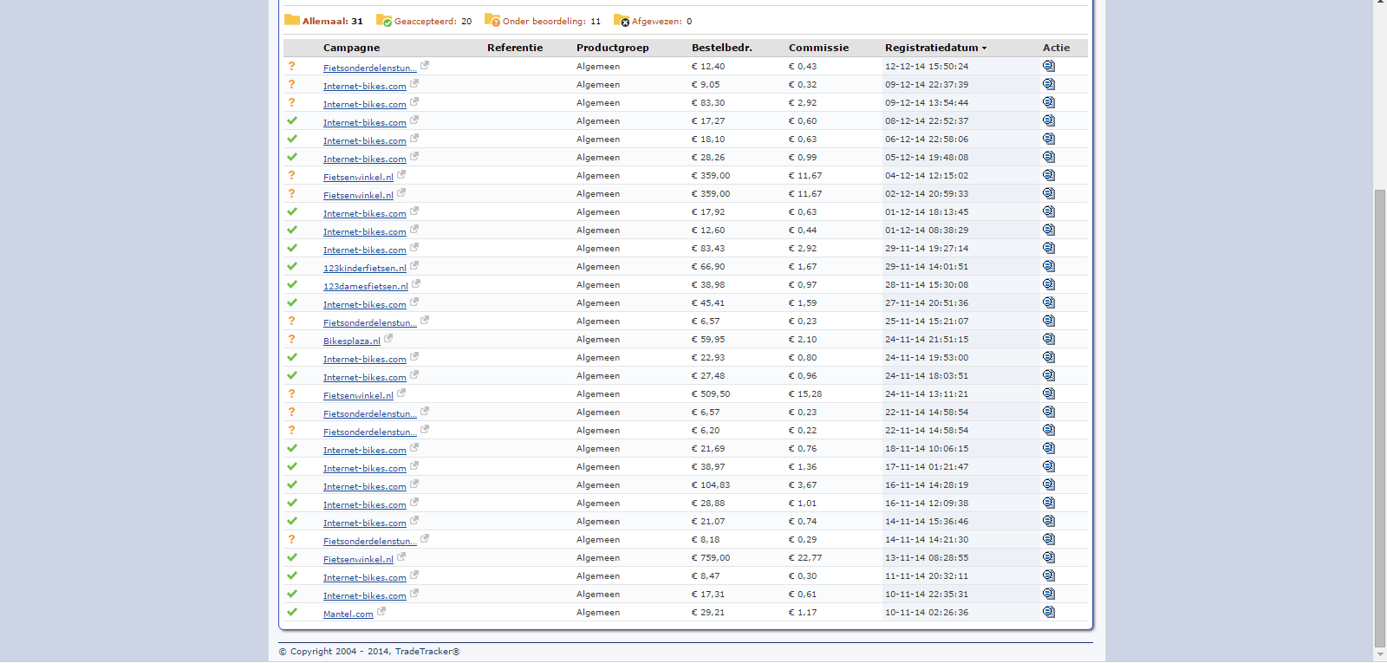Open action icon for 12-12-14 15:50:24 transaction
1387x663 pixels.
(1049, 66)
